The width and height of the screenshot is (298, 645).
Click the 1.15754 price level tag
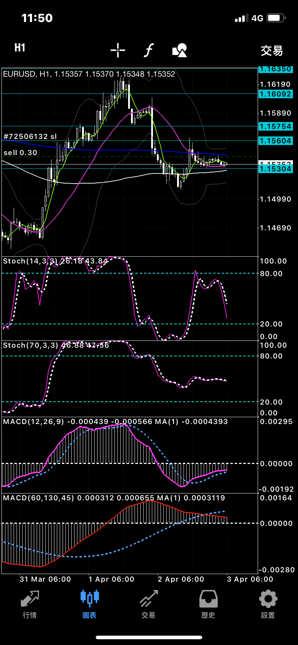(275, 126)
